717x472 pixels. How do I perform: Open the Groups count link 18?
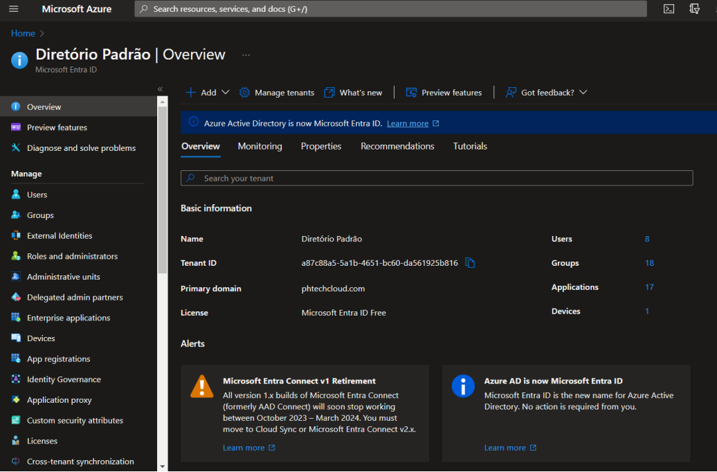(649, 263)
